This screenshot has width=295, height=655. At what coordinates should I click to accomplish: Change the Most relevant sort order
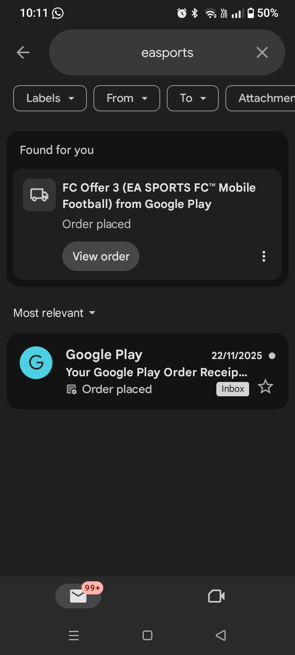(54, 313)
